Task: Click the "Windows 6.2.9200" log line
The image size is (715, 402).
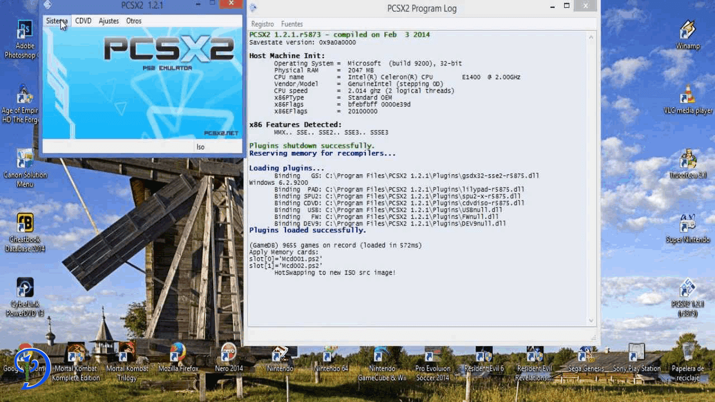Action: pyautogui.click(x=278, y=183)
